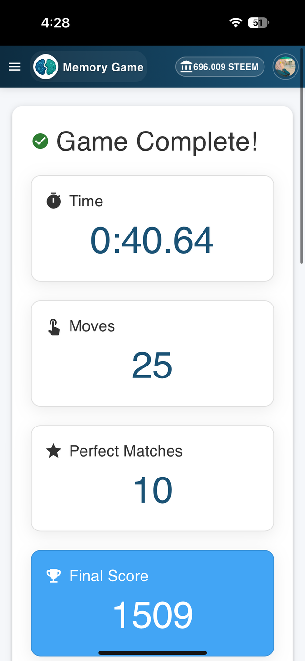The image size is (305, 661).
Task: Tap the brain logo icon
Action: (46, 67)
